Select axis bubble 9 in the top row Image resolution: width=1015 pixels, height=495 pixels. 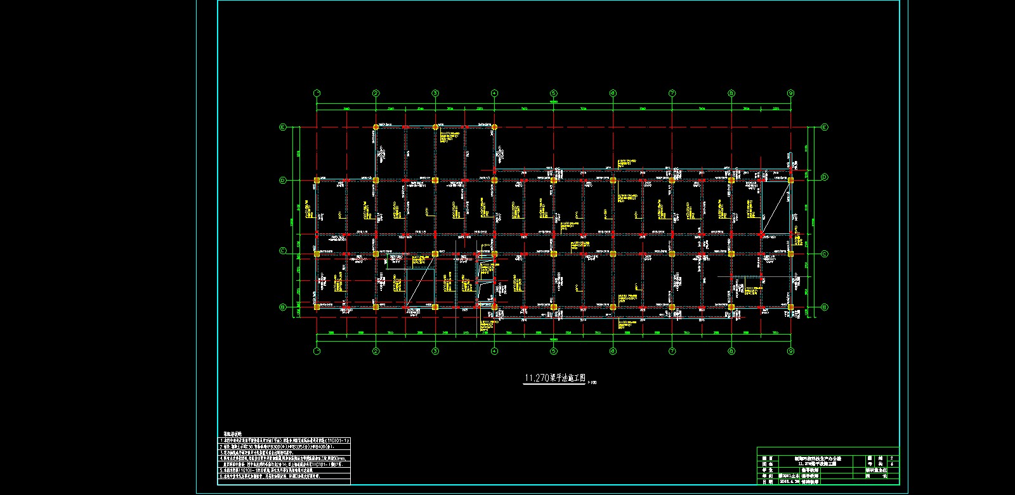click(790, 93)
